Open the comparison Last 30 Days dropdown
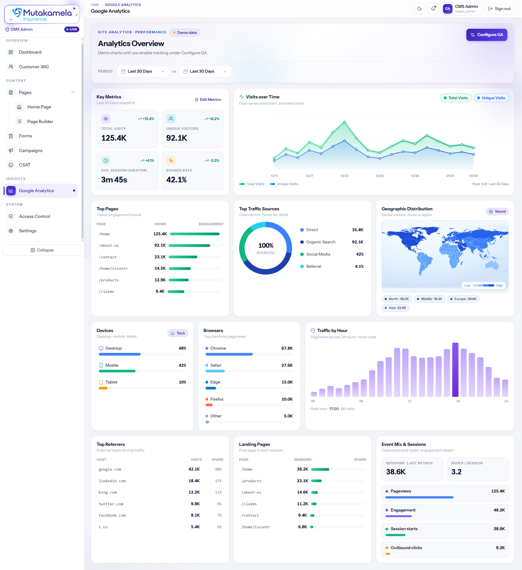The height and width of the screenshot is (570, 522). 205,71
